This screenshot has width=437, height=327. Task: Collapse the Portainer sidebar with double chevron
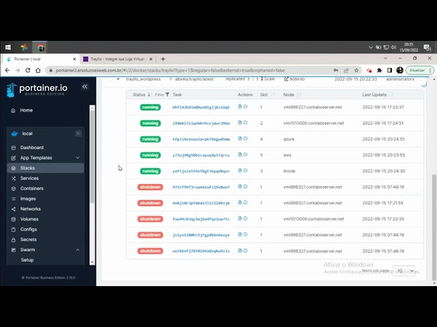(x=85, y=87)
